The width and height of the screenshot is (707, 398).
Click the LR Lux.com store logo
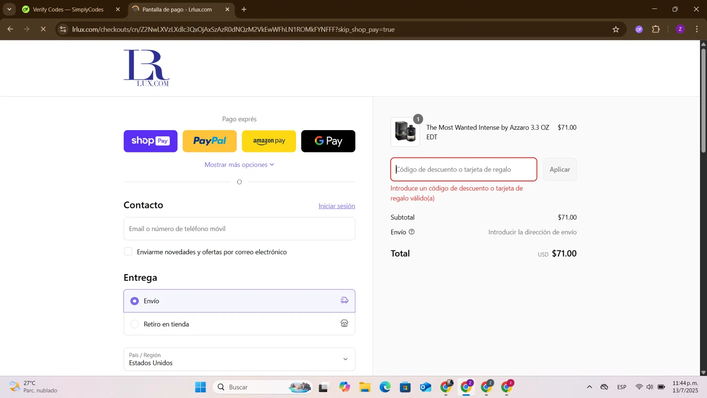click(x=147, y=68)
